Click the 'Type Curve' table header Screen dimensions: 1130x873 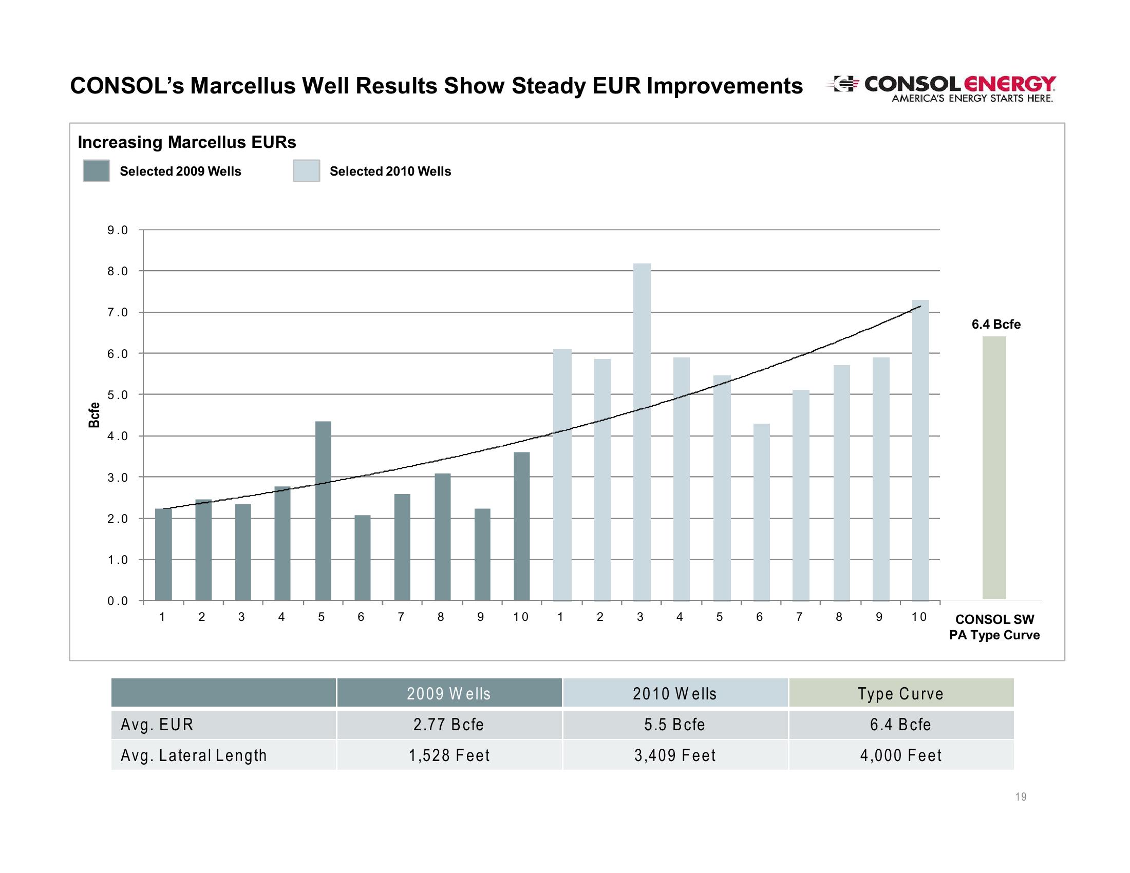901,693
